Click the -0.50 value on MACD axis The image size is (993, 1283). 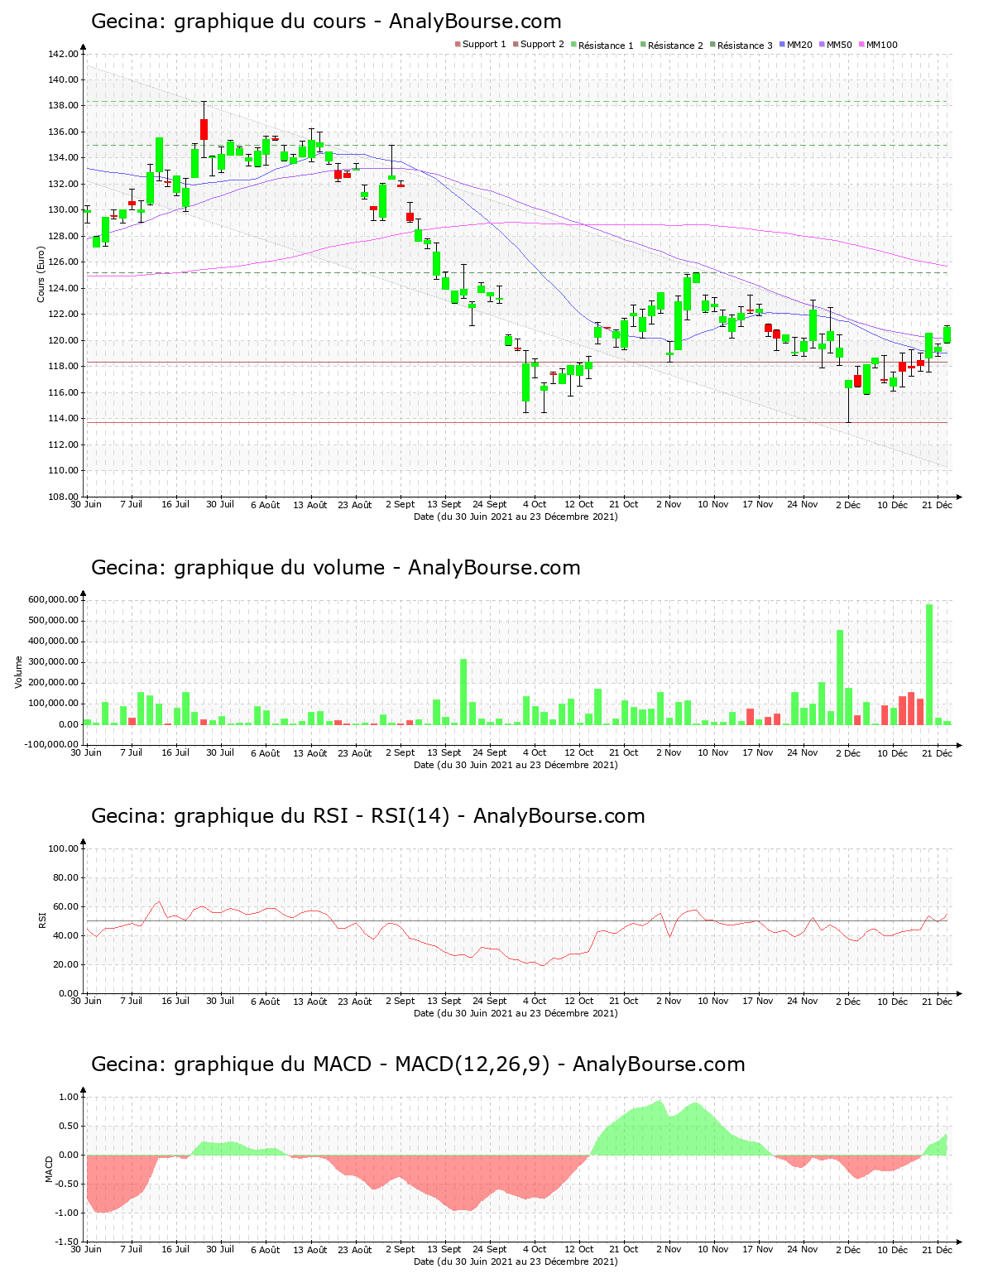(68, 1184)
